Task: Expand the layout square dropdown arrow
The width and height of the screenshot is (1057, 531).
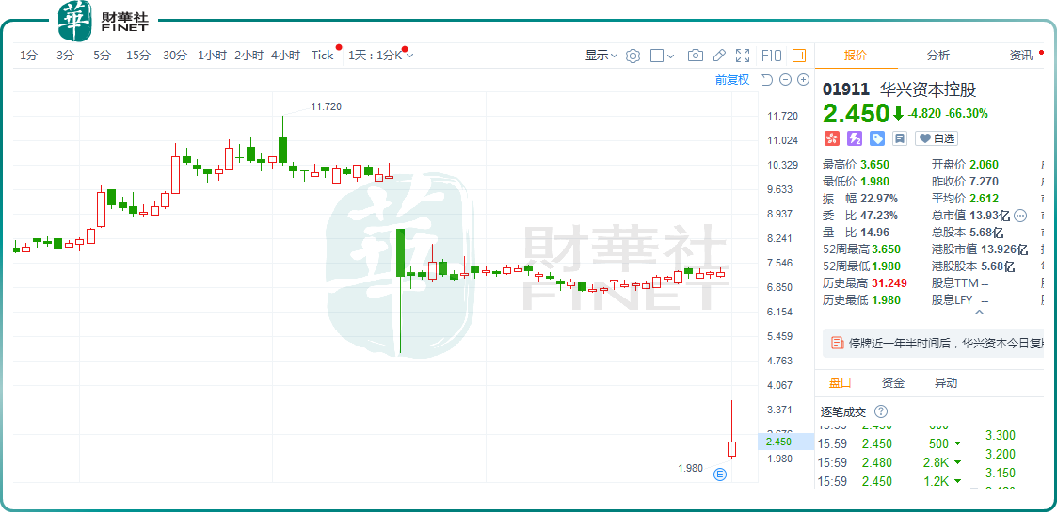Action: click(670, 56)
